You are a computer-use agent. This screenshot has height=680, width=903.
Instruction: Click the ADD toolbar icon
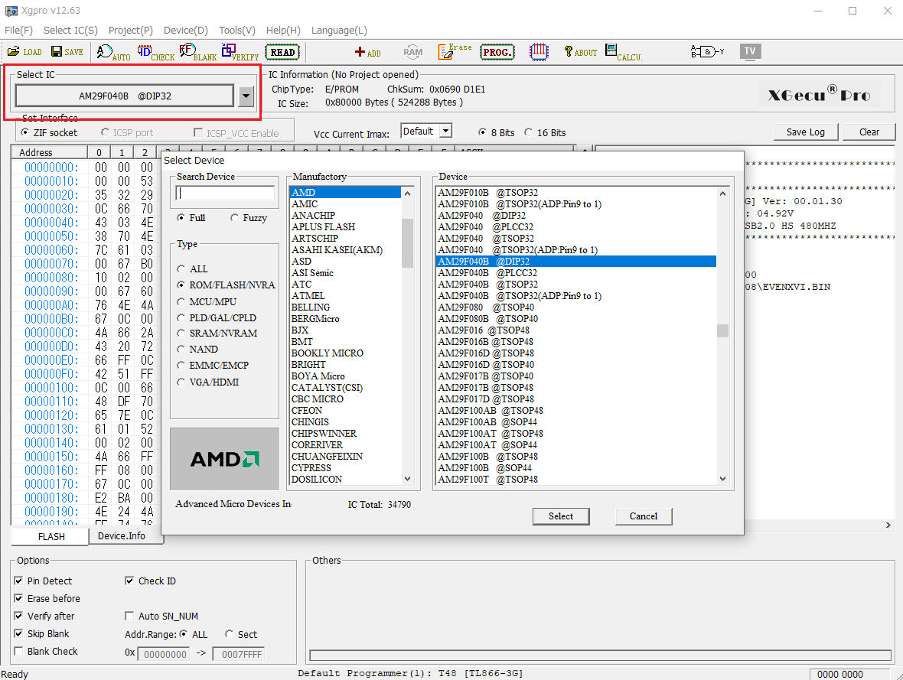coord(367,53)
